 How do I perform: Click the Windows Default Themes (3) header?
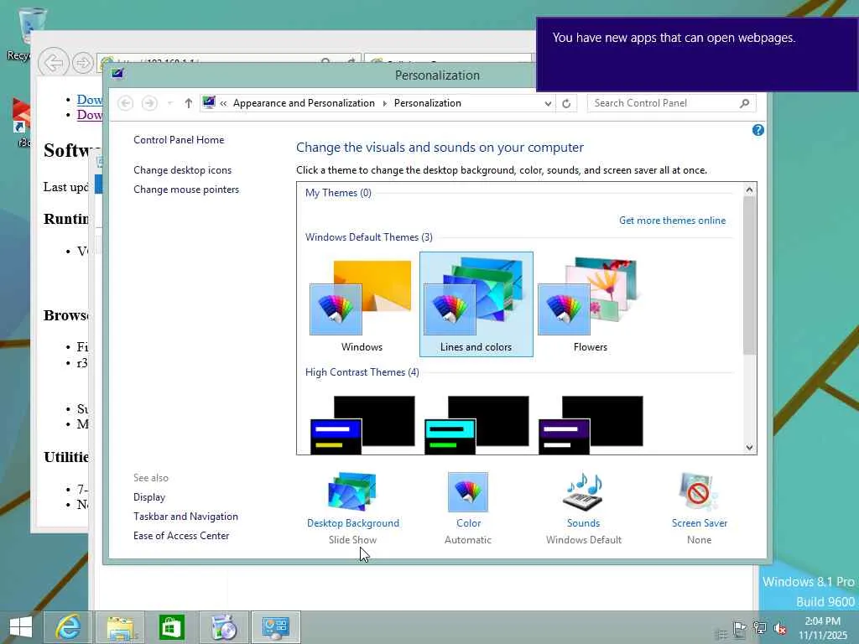tap(369, 237)
